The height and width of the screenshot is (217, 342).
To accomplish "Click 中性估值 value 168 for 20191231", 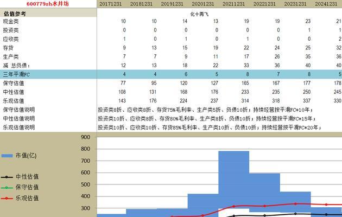I will [183, 92].
